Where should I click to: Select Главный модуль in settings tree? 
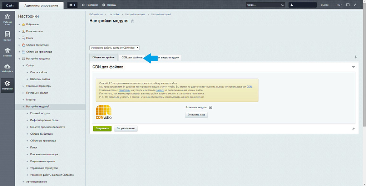(40, 113)
